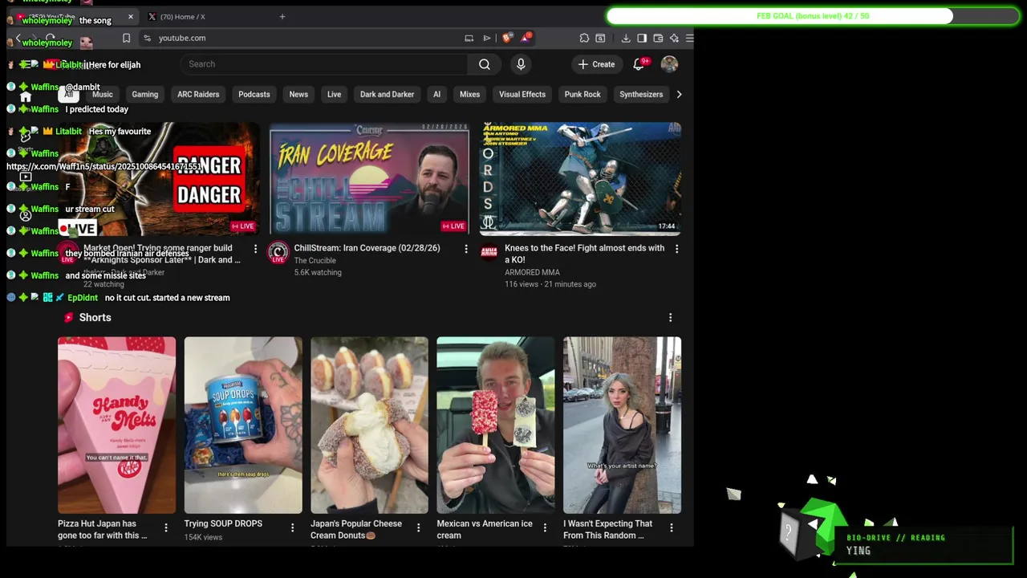Select the Live filter chip
The image size is (1027, 578).
tap(335, 95)
